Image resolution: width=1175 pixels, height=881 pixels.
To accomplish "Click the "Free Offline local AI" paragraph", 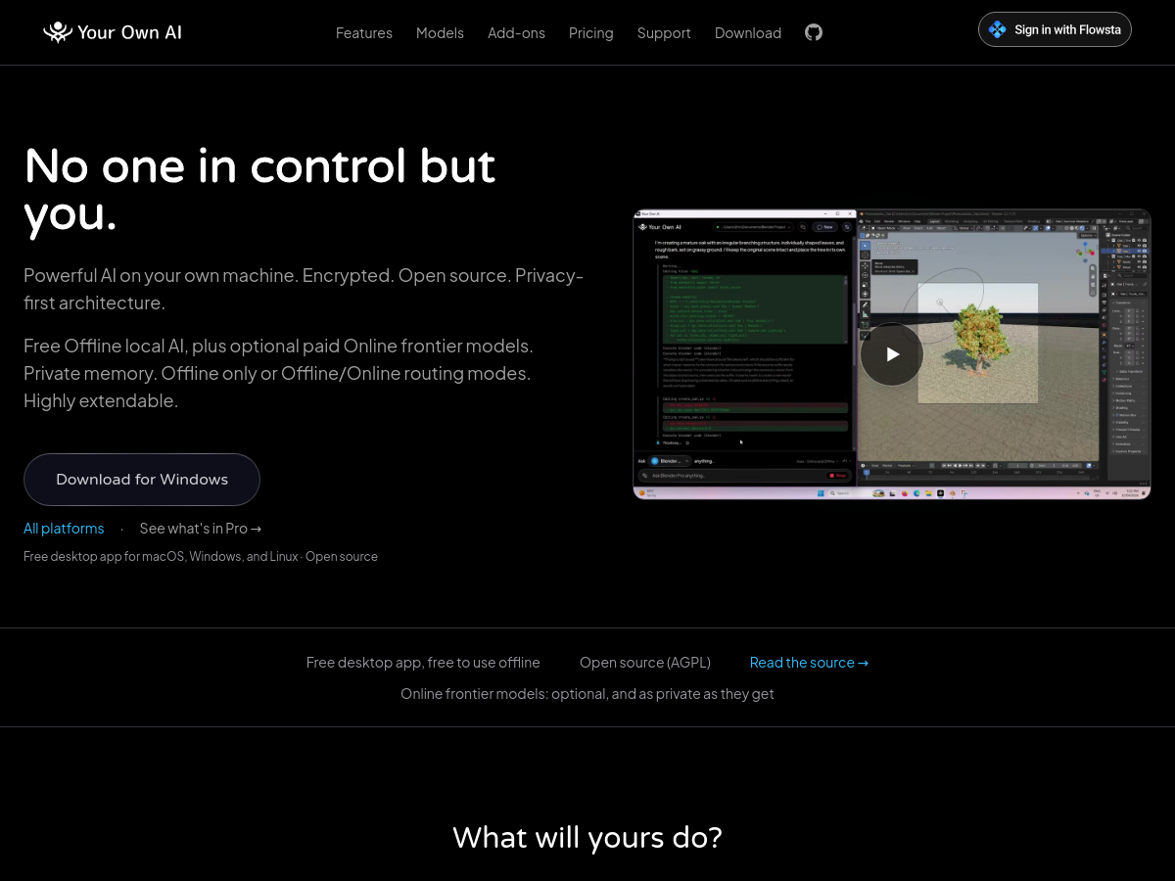I will tap(279, 373).
